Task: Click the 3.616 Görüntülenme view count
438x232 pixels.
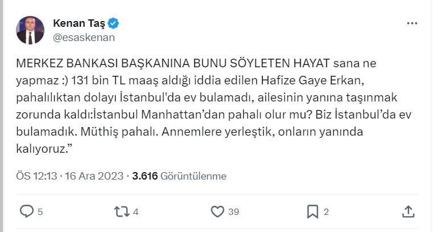Action: tap(179, 176)
